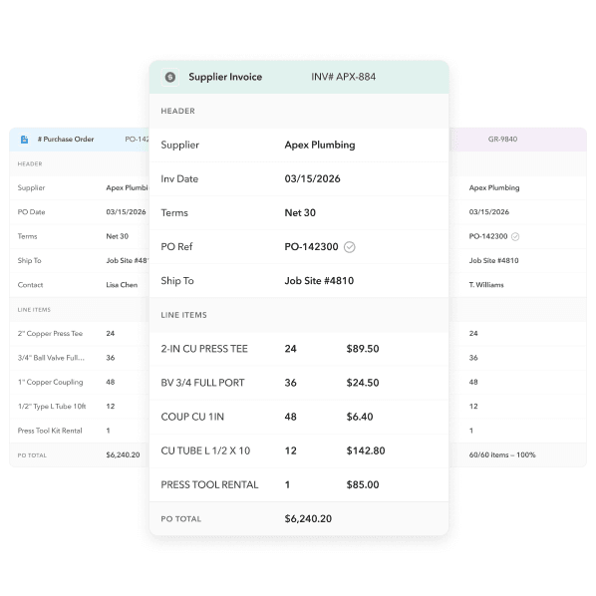Click 03/15/2026 PO Date in the Purchase Order card
Viewport: 596px width, 596px height.
tap(126, 212)
